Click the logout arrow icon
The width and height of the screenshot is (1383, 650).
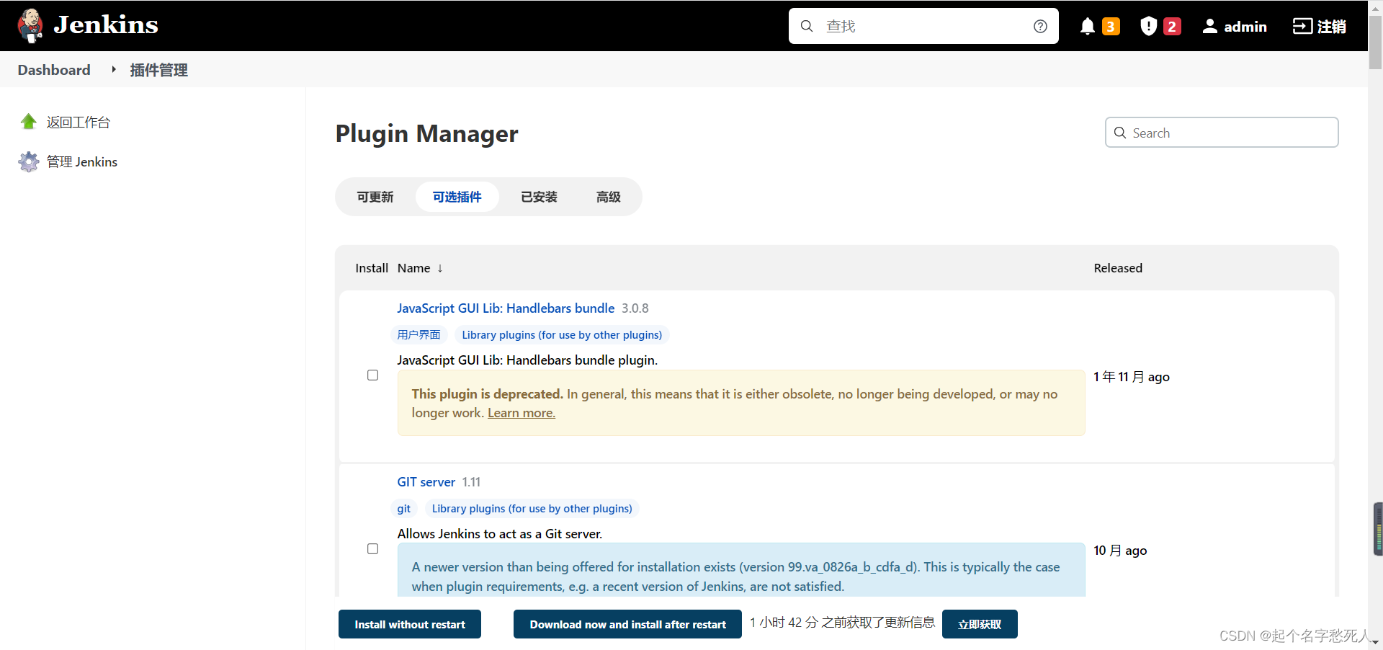click(1302, 26)
